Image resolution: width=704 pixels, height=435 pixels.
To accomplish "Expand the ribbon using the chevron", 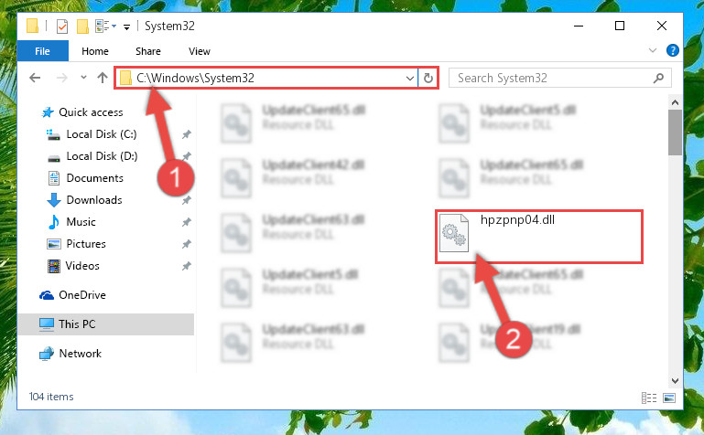I will point(653,50).
